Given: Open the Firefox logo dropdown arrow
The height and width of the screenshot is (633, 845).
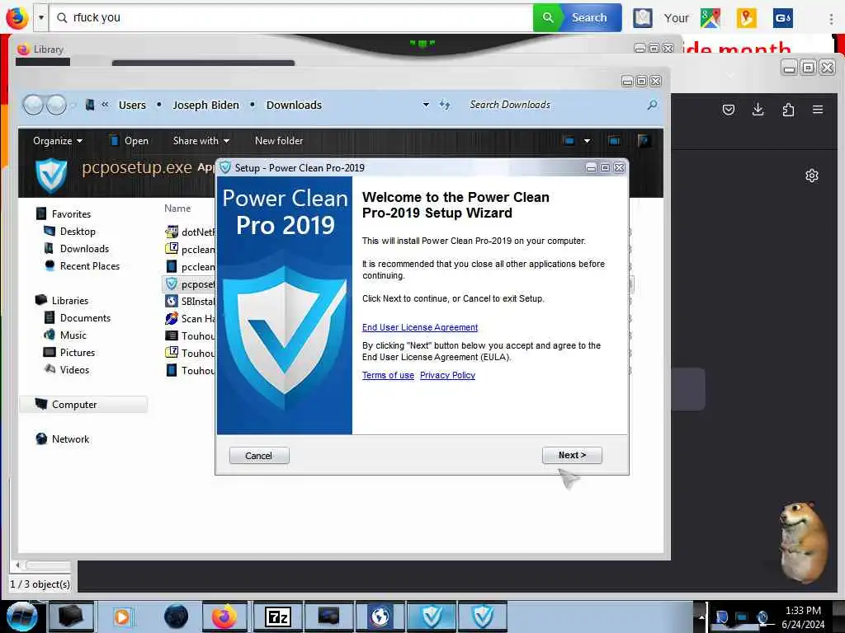Looking at the screenshot, I should tap(41, 17).
